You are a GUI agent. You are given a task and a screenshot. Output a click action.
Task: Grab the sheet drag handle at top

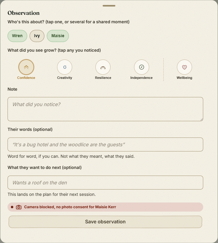click(109, 6)
